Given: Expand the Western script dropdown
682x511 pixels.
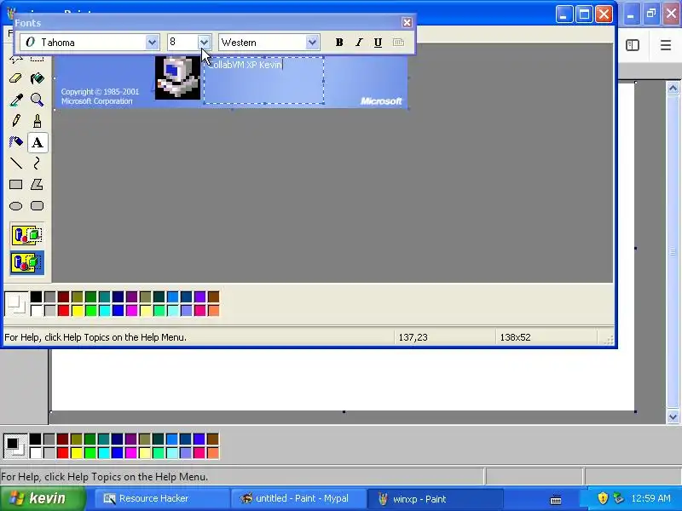Looking at the screenshot, I should tap(312, 43).
